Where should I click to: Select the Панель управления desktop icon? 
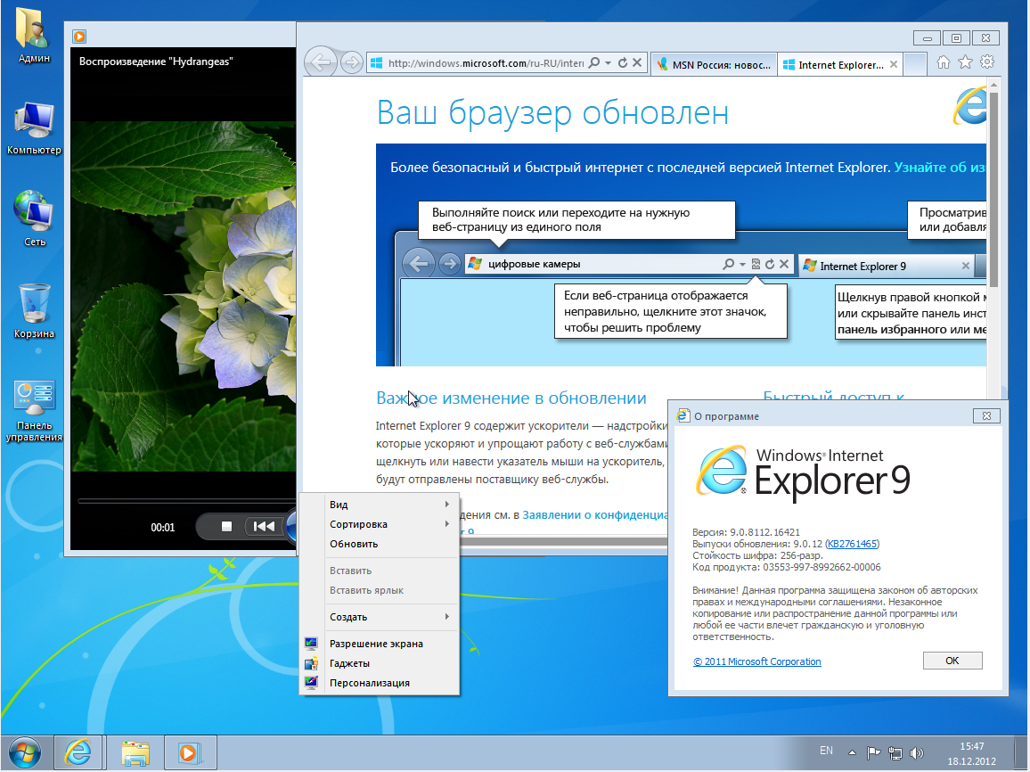pyautogui.click(x=34, y=411)
